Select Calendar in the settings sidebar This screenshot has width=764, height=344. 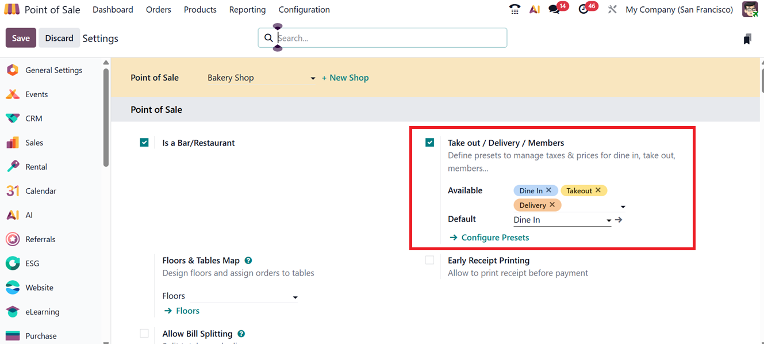click(x=40, y=191)
